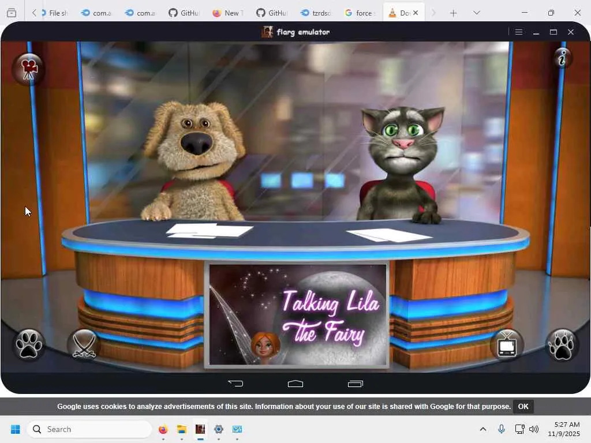Click the flarg emulator taskbar icon
Viewport: 591px width, 443px height.
(200, 429)
